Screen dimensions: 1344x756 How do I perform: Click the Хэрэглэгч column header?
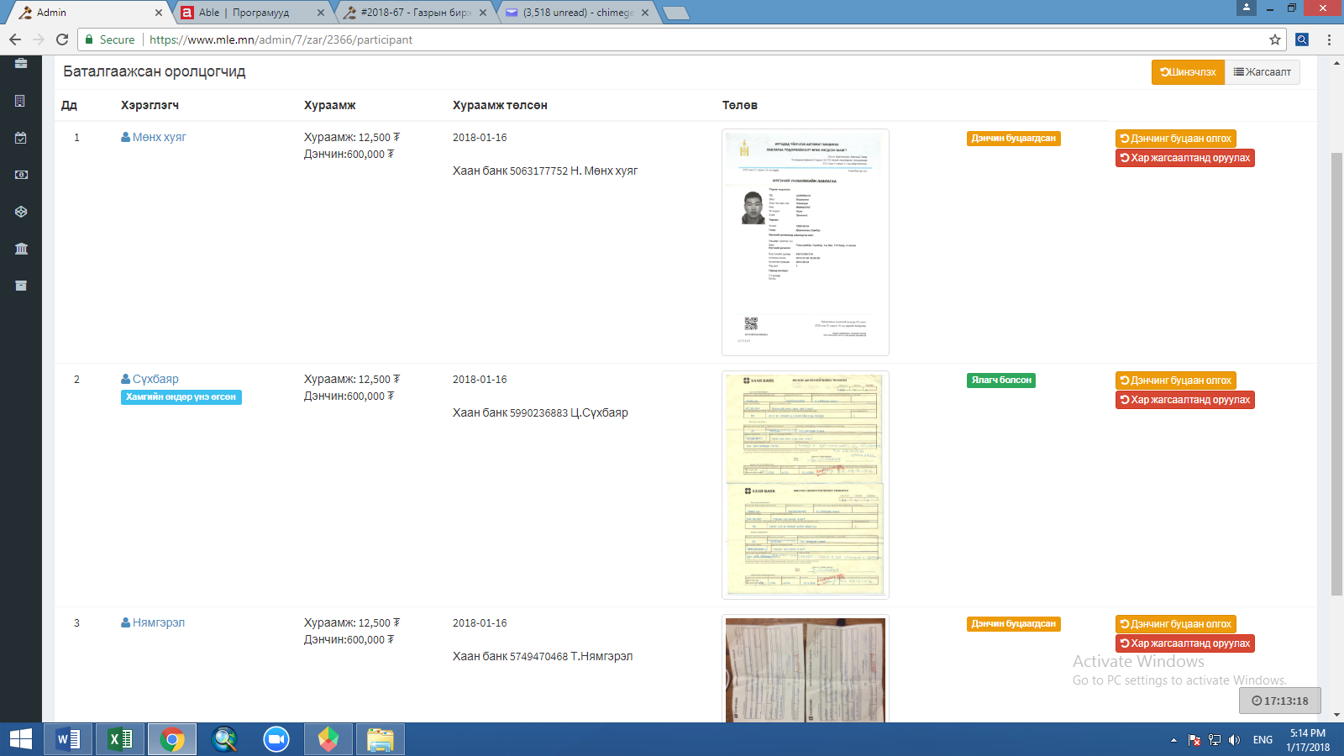pos(150,105)
